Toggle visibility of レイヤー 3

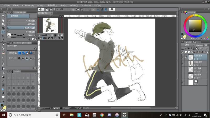(183, 57)
